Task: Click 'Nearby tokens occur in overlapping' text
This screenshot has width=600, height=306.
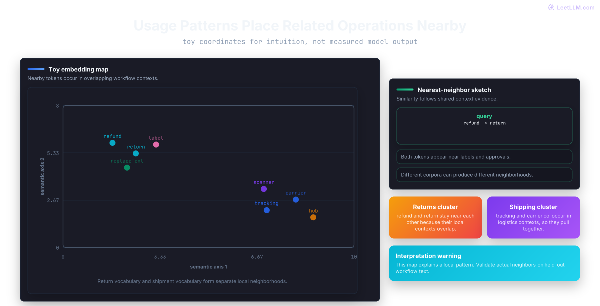Action: (x=93, y=78)
